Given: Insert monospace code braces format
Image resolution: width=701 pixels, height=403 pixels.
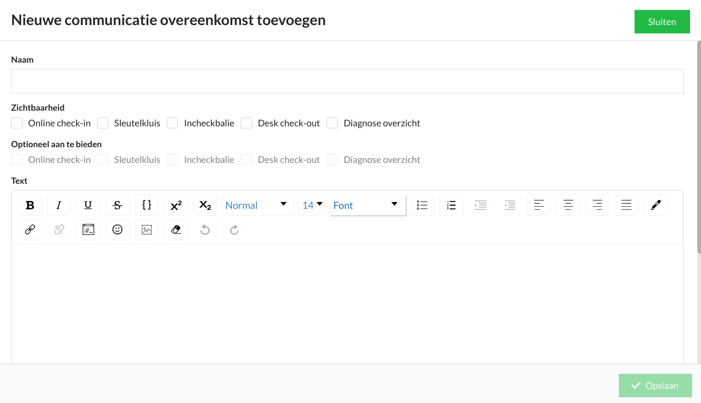Looking at the screenshot, I should click(147, 205).
